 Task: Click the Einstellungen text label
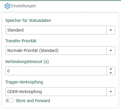pos(23,6)
